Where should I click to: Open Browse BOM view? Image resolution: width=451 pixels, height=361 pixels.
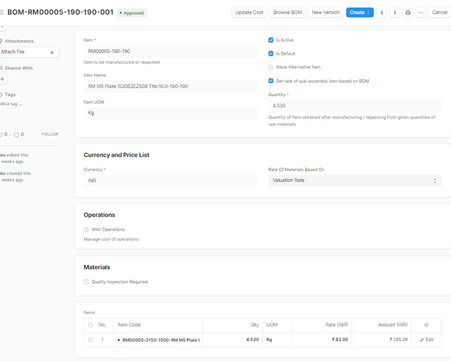pos(287,13)
